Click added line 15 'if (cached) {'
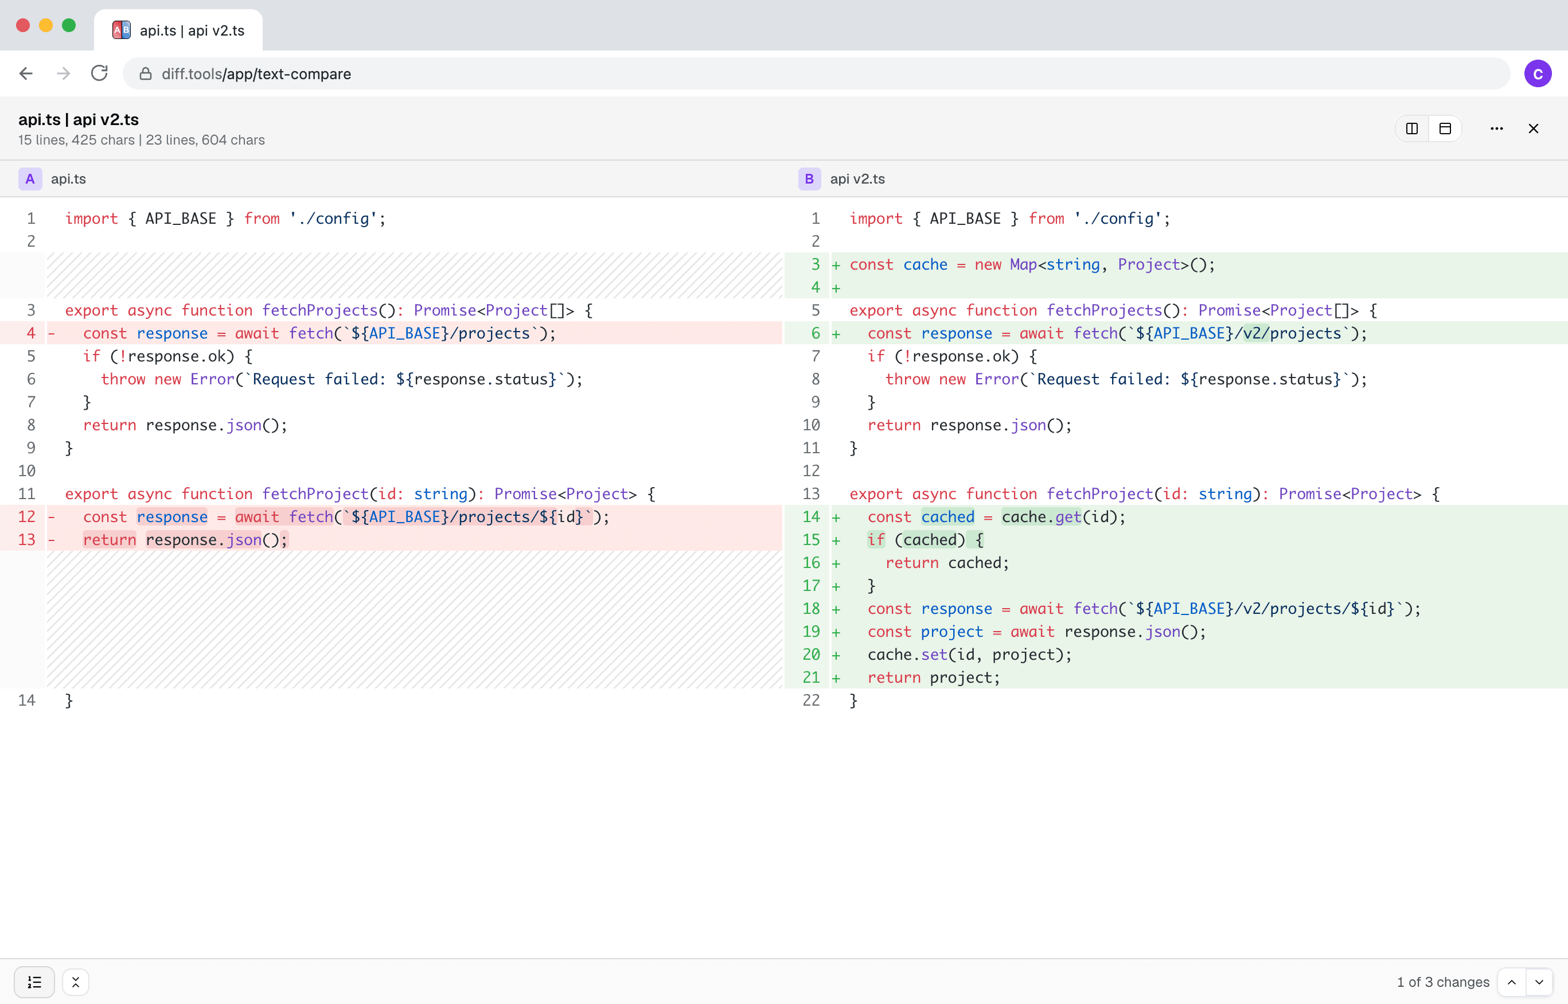This screenshot has height=1004, width=1568. click(1176, 540)
